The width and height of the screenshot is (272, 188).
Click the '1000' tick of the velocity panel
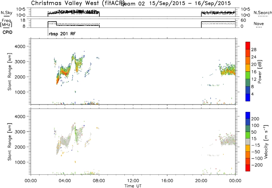pos(20,162)
